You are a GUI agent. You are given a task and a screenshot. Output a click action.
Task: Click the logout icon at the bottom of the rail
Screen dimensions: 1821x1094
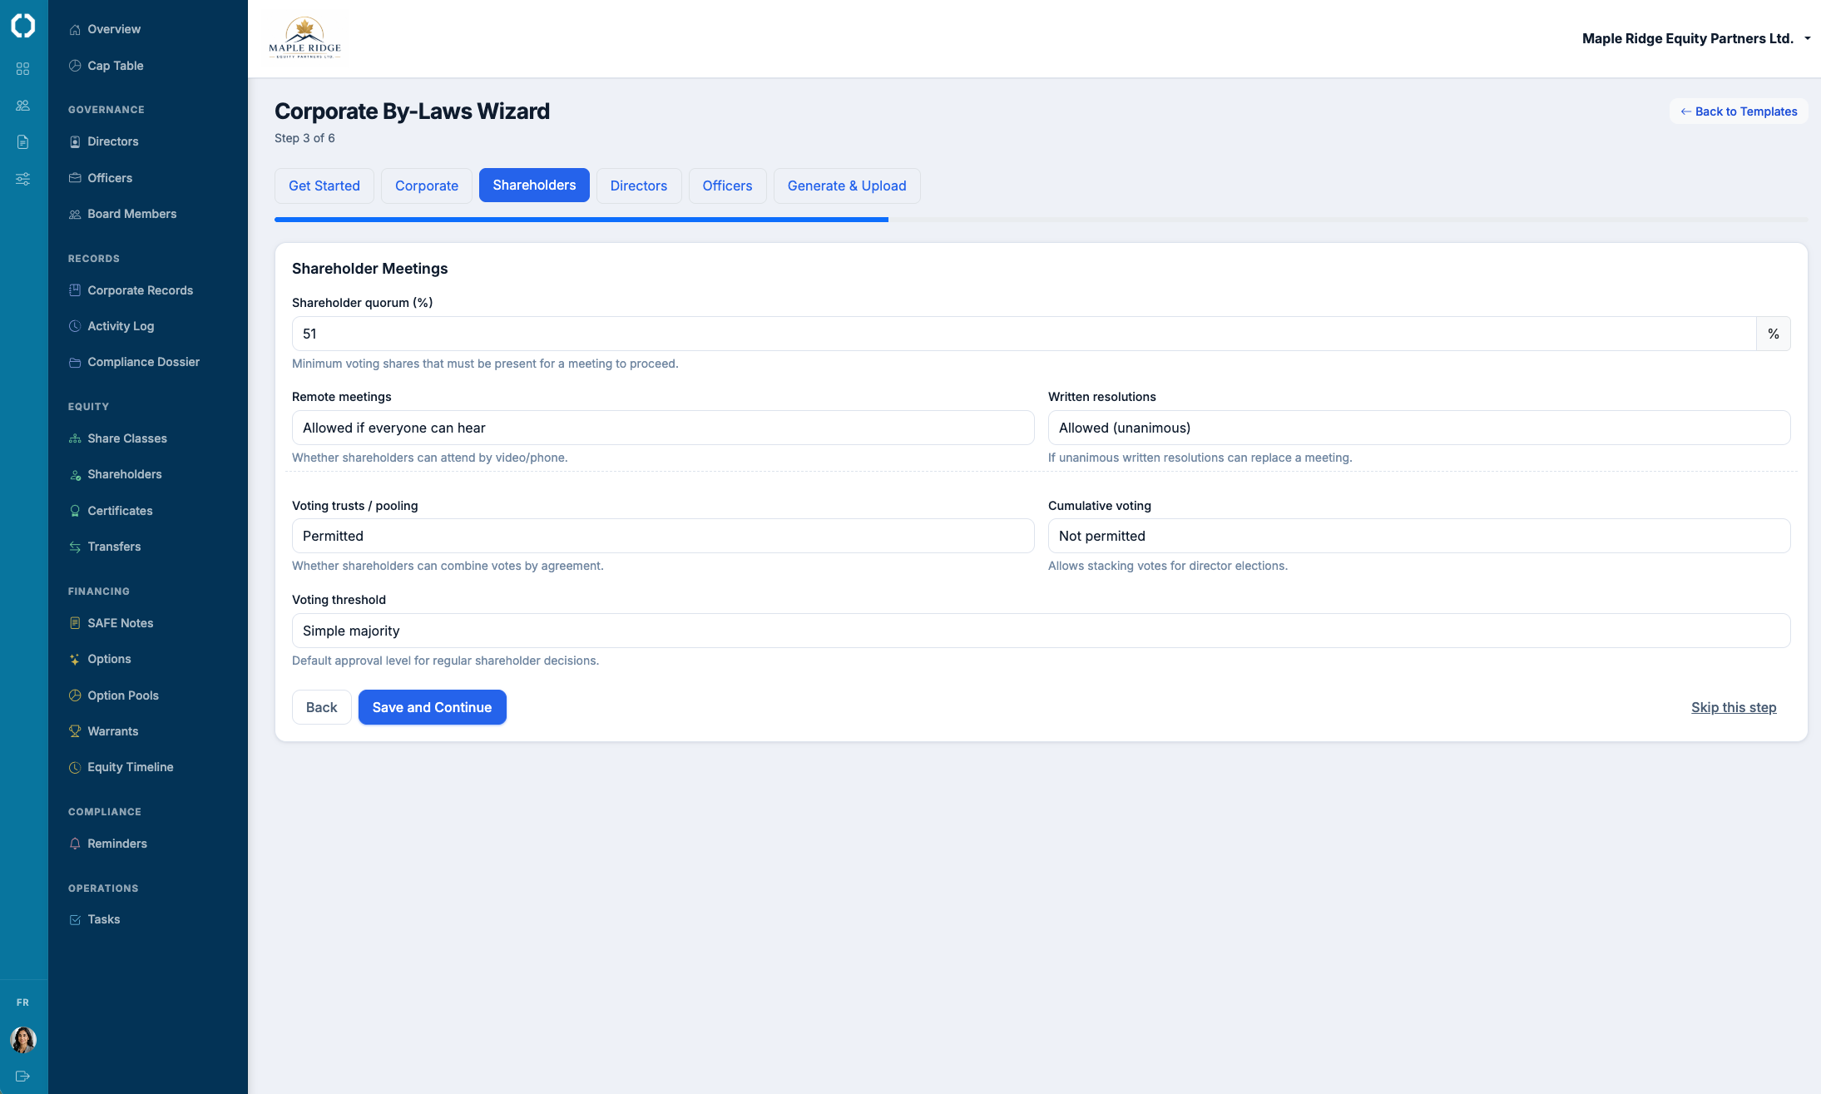pyautogui.click(x=23, y=1076)
